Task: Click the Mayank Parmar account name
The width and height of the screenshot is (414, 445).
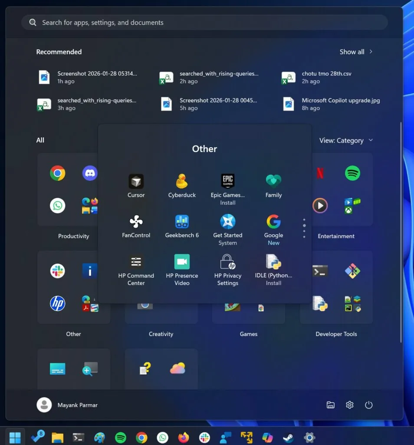Action: coord(77,405)
